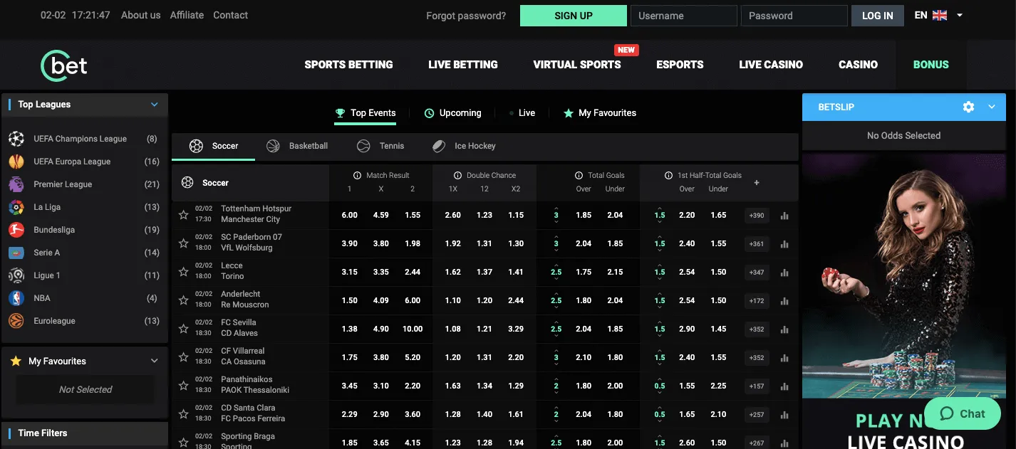Collapse the Betslip panel
1016x449 pixels.
(x=991, y=107)
